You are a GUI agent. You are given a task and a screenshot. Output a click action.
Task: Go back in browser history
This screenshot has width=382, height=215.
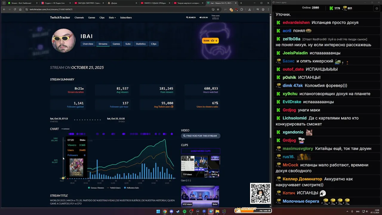click(x=4, y=9)
